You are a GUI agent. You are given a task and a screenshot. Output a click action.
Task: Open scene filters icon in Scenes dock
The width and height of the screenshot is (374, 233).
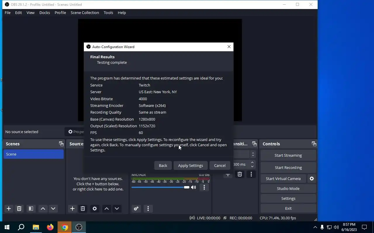(31, 209)
